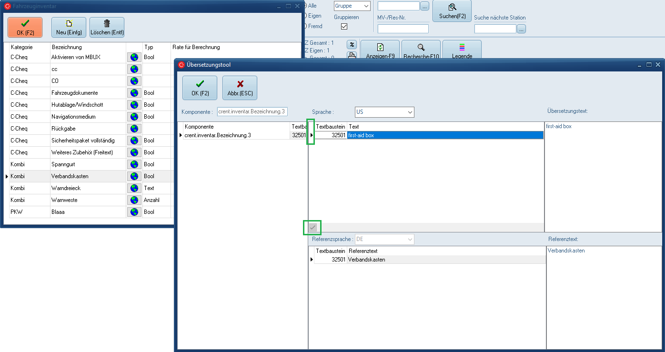Click the MV-/Res-Nr. input field
The width and height of the screenshot is (665, 352).
click(403, 29)
